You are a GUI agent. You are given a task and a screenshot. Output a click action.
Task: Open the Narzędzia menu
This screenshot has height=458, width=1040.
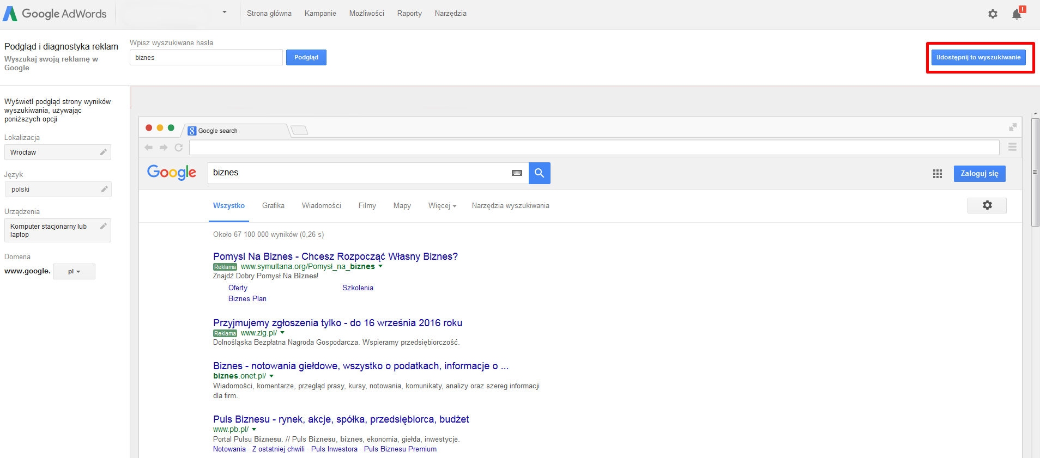451,14
